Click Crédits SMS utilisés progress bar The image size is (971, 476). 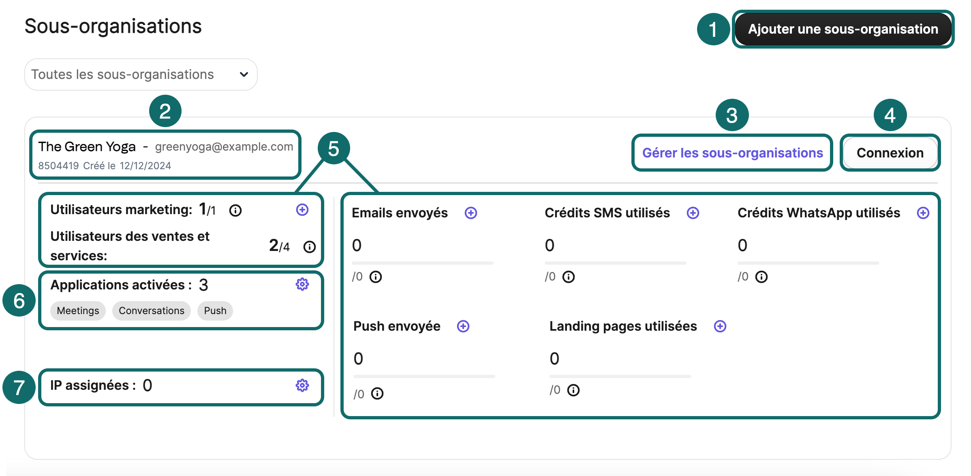coord(616,263)
